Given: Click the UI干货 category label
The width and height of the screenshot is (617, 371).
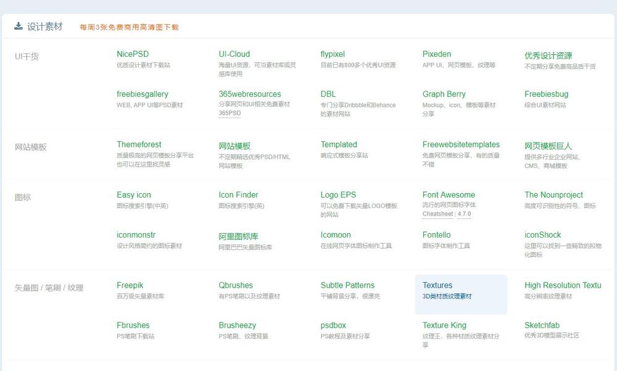Looking at the screenshot, I should [x=27, y=57].
